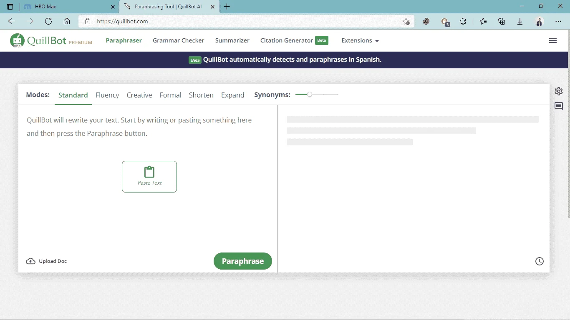Open the extension icon with badge 3

click(445, 22)
